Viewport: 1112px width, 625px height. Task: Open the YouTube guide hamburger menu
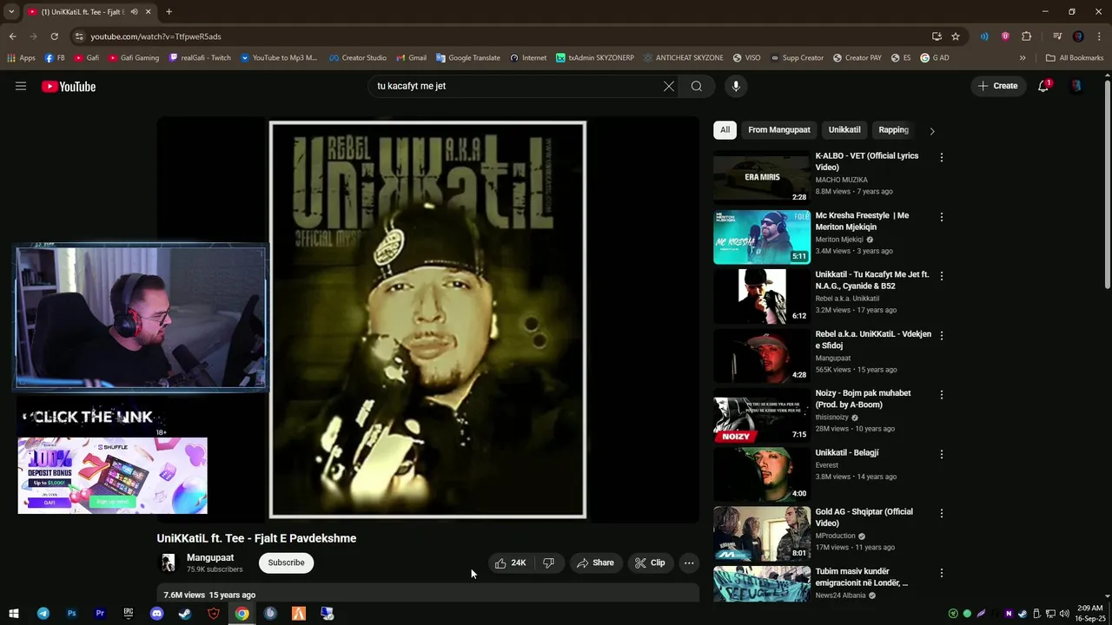(x=21, y=86)
